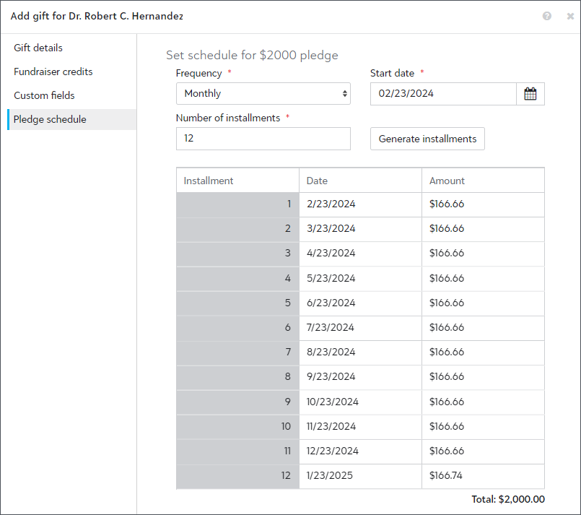Edit the amount for installment 3
Viewport: 581px width, 515px height.
coord(482,254)
